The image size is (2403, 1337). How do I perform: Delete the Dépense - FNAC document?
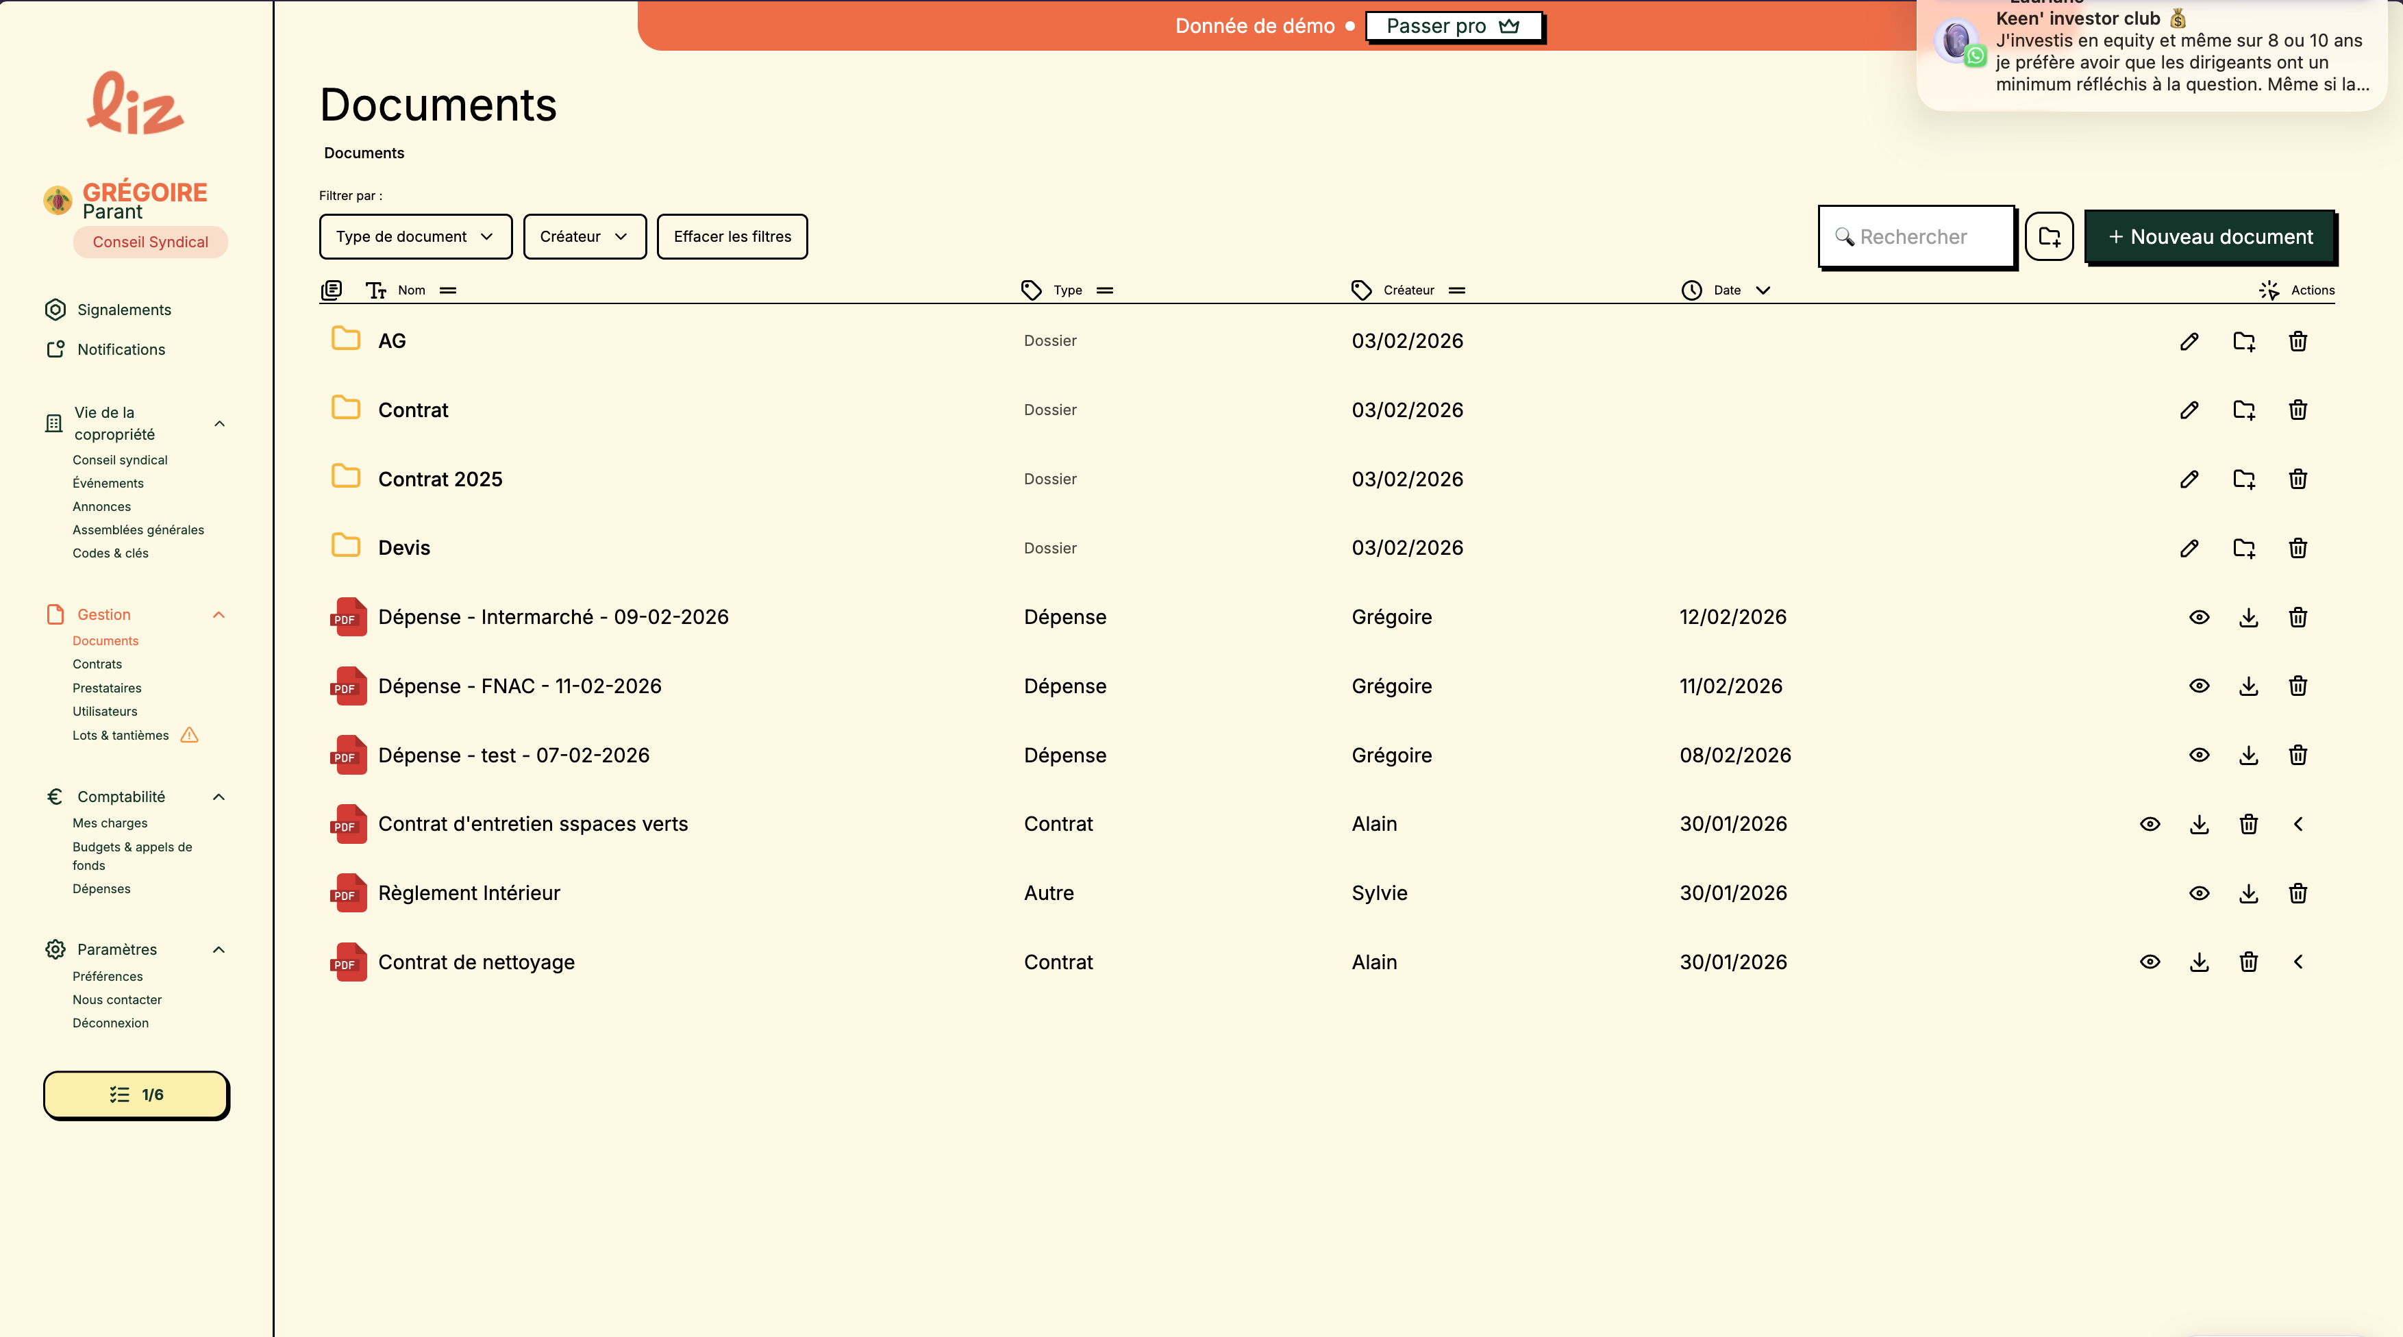coord(2298,687)
